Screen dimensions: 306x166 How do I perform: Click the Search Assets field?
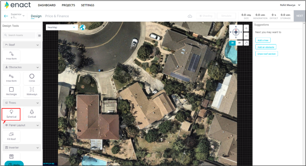click(19, 35)
